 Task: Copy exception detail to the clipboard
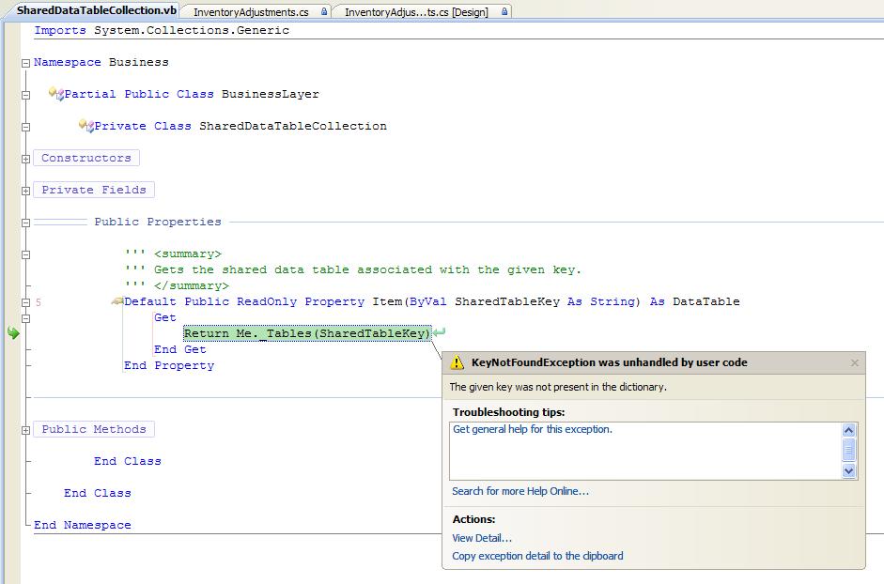click(537, 556)
